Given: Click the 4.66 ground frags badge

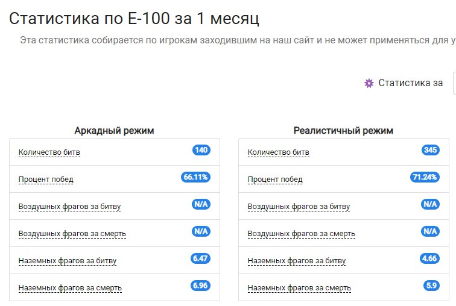Looking at the screenshot, I should (x=429, y=258).
